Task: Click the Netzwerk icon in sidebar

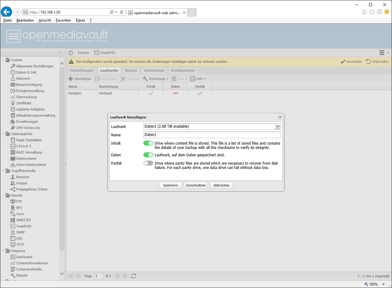Action: click(13, 78)
